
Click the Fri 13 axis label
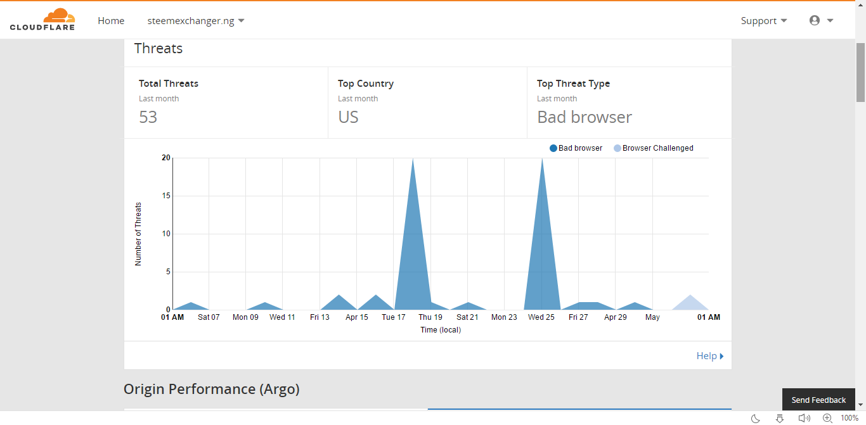pyautogui.click(x=320, y=317)
